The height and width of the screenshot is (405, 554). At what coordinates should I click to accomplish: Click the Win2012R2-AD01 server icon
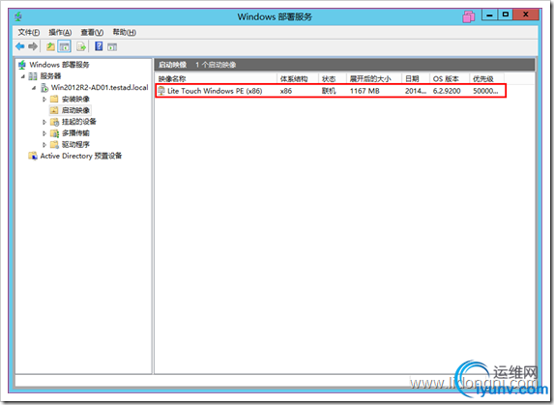tap(44, 87)
